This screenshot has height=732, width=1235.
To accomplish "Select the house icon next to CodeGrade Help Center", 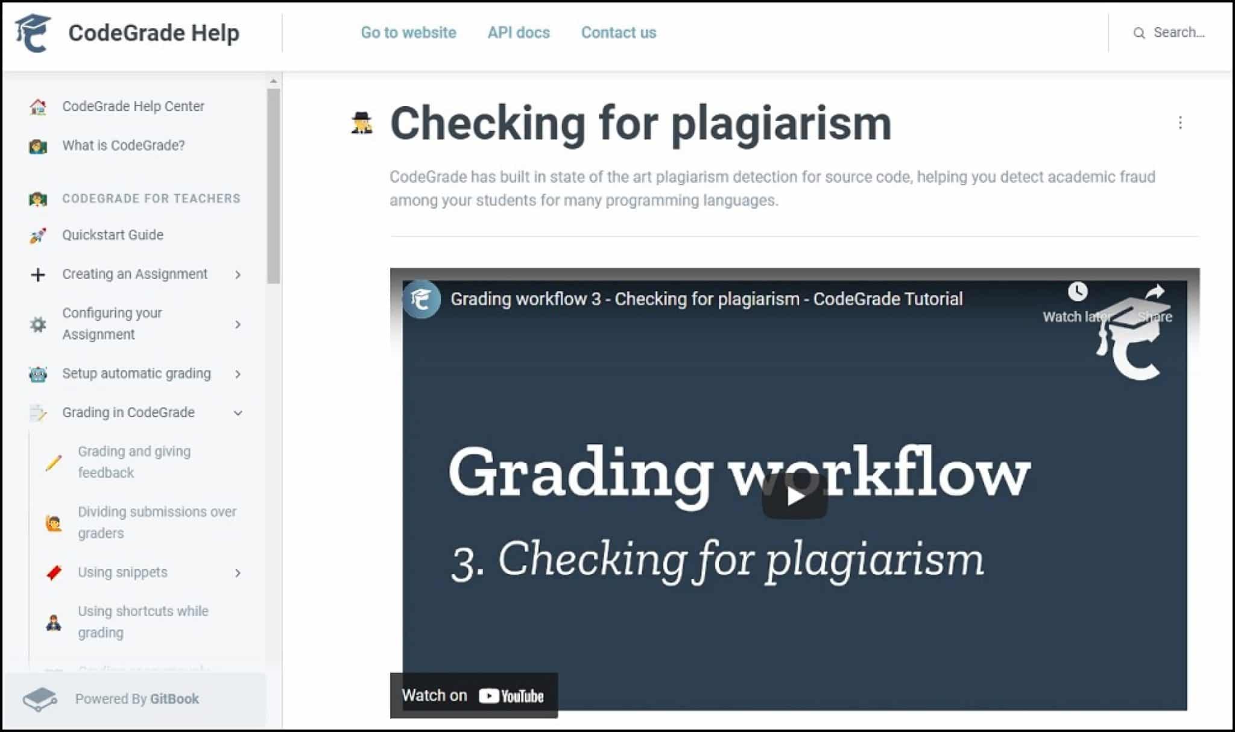I will tap(39, 106).
